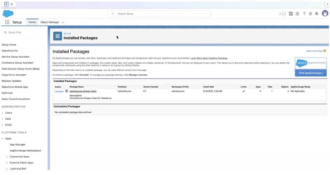This screenshot has height=175, width=330.
Task: Open Field Service Setup Home (Beta)
Action: [x=21, y=69]
